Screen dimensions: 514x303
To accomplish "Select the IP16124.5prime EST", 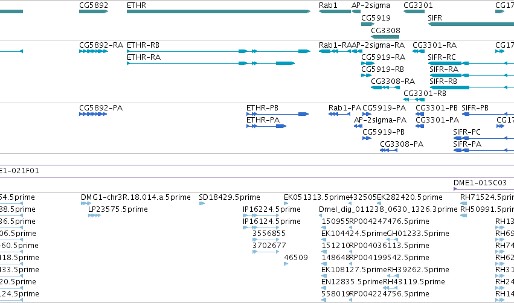I will [x=261, y=228].
